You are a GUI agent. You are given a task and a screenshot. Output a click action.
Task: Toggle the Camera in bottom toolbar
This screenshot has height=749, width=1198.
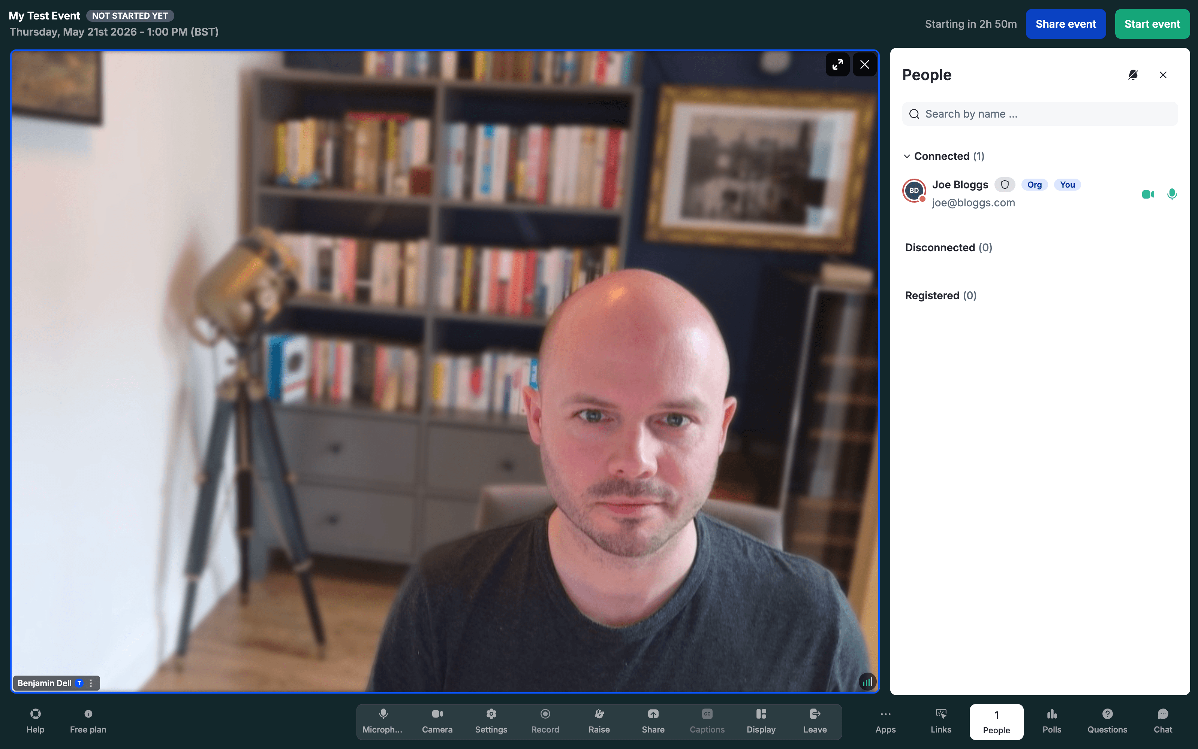(437, 721)
